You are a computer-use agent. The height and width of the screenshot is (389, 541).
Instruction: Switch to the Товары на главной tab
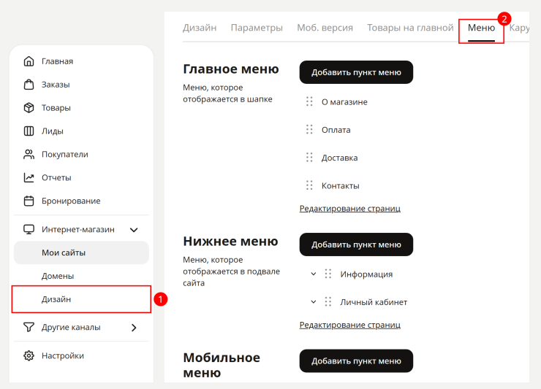(x=410, y=28)
